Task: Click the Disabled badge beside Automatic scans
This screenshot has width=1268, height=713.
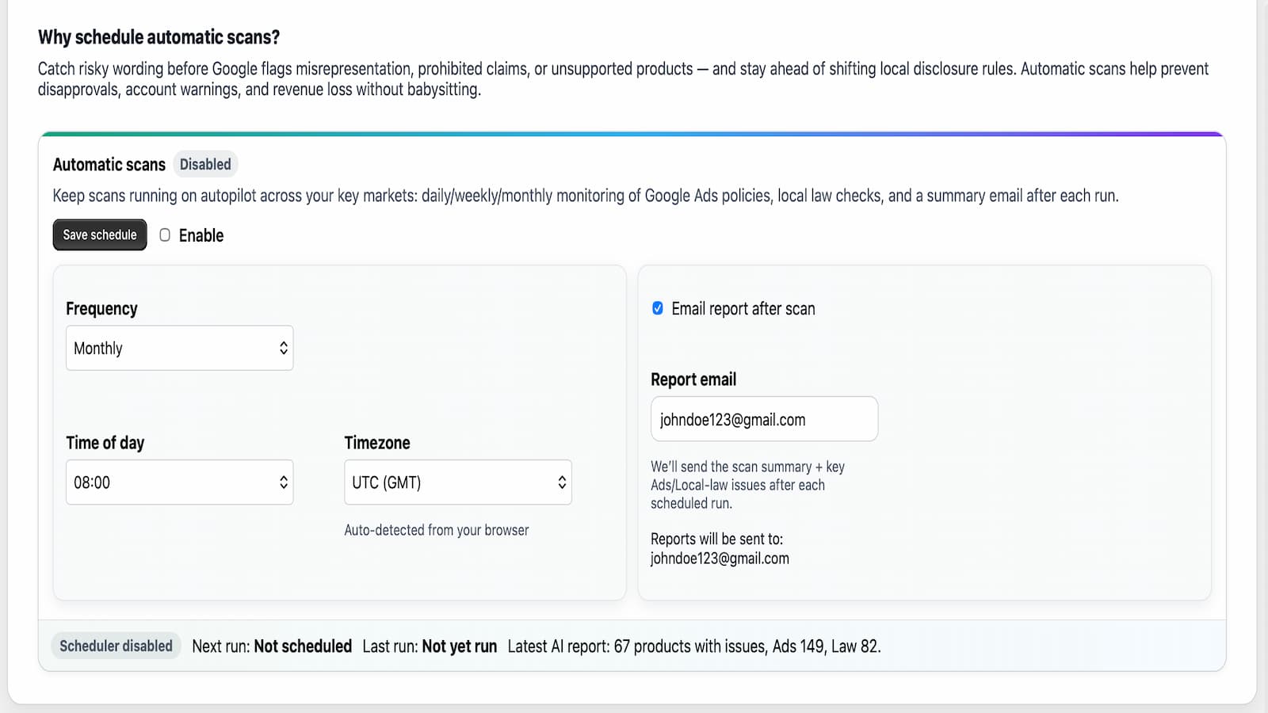Action: tap(205, 165)
